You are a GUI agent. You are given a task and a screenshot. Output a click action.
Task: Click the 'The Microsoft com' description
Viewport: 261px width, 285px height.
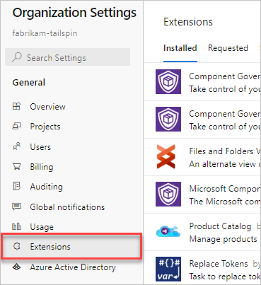pyautogui.click(x=225, y=202)
